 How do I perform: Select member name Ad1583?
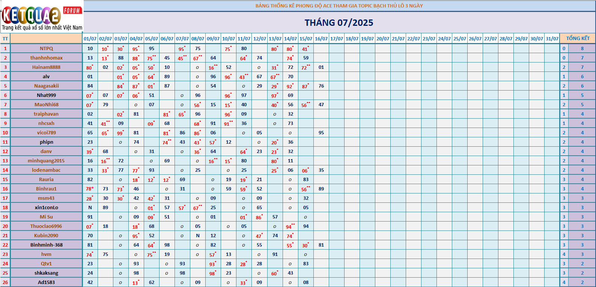tap(47, 282)
